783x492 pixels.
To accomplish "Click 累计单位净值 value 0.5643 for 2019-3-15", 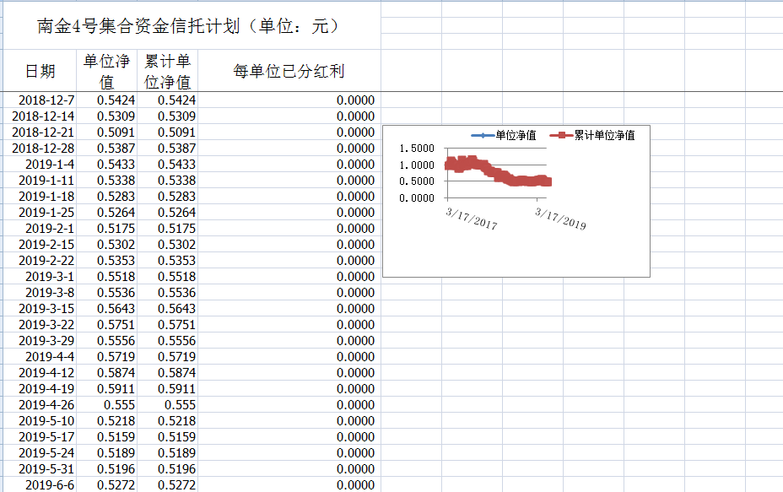I will 167,308.
